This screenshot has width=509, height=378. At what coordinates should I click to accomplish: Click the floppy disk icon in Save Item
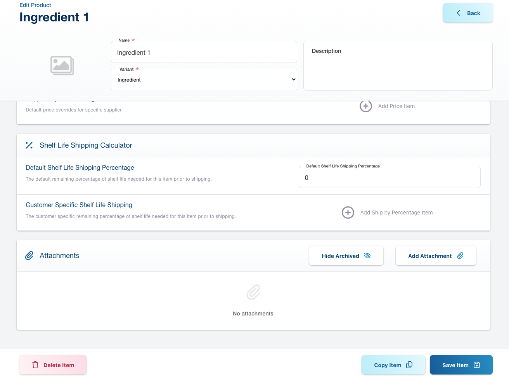477,365
